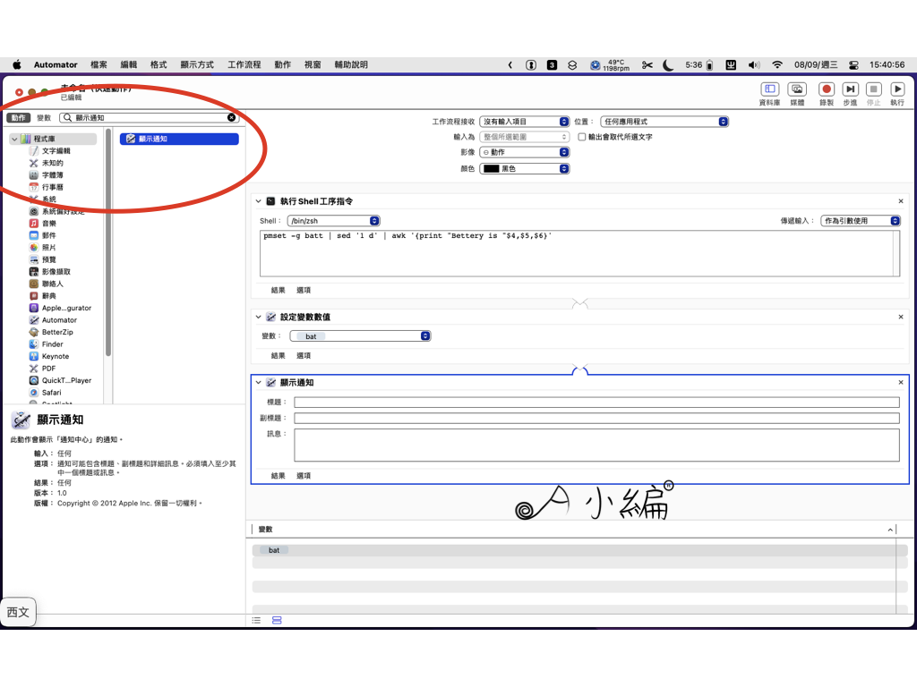Viewport: 917px width, 687px height.
Task: Select 未知的 category in the library
Action: coord(52,163)
